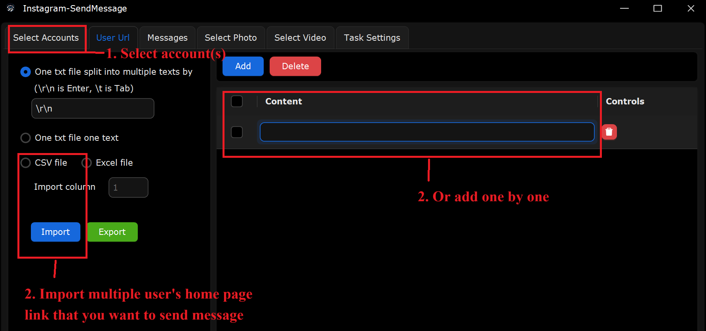Click the Controls column header
The width and height of the screenshot is (706, 331).
point(625,101)
